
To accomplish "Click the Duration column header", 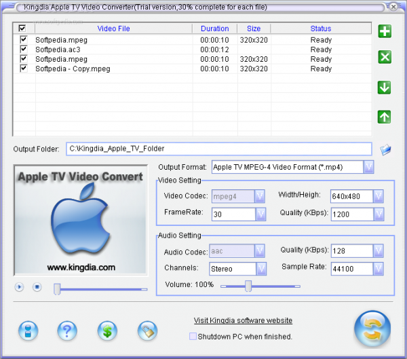I will tap(215, 29).
